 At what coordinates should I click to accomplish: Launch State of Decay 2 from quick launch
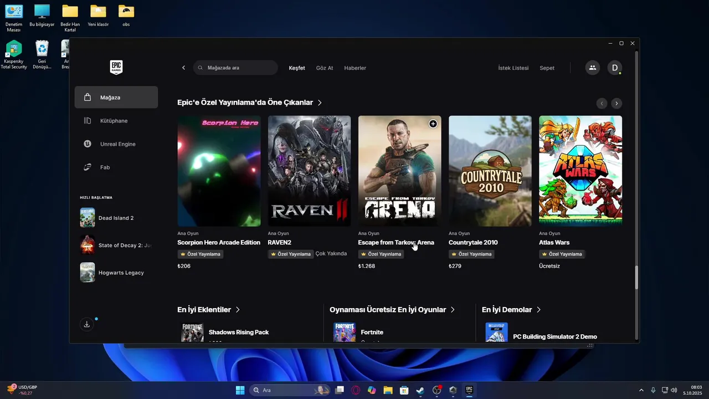[x=116, y=245]
